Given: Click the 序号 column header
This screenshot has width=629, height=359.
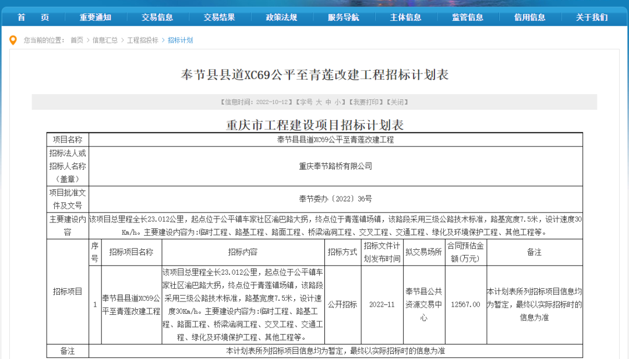Looking at the screenshot, I should point(95,252).
